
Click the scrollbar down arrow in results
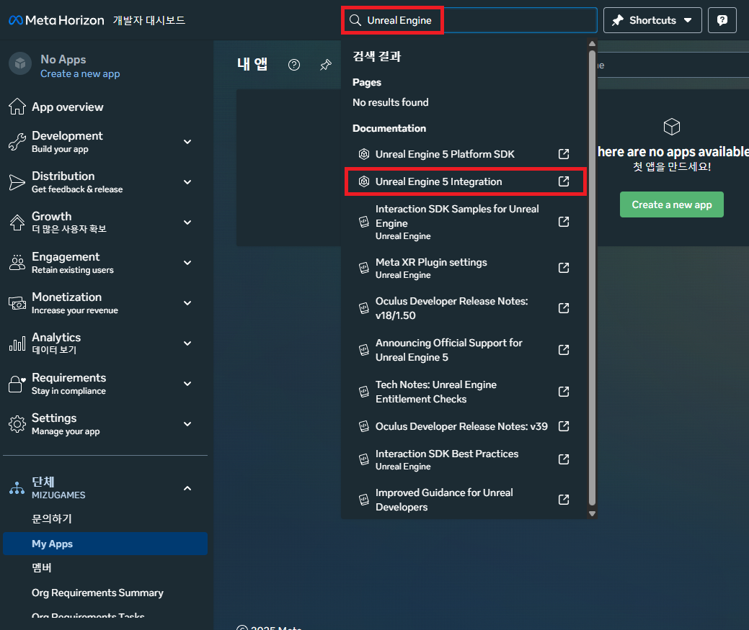(x=593, y=513)
